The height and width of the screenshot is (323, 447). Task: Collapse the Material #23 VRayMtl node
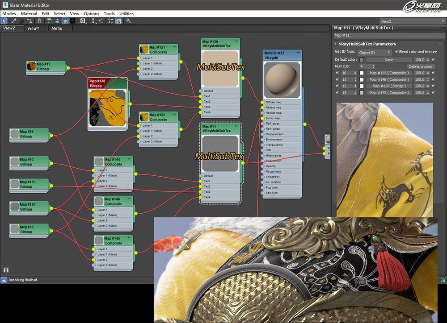298,53
